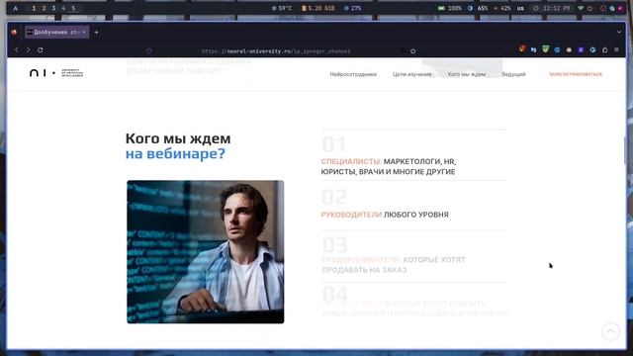
Task: Click the Firefox icon beside the tab
Action: coord(14,32)
